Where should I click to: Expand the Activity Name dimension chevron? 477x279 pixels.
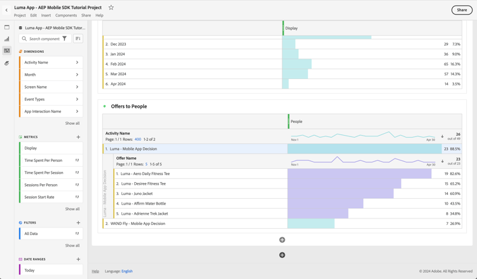(77, 62)
